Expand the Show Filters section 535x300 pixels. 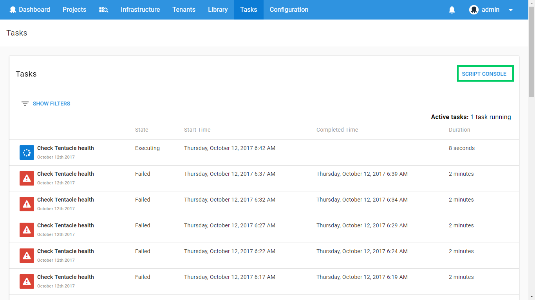[51, 104]
